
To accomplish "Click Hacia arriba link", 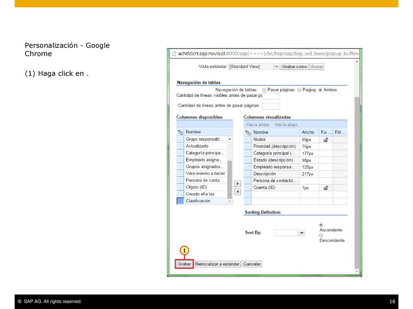I will [257, 125].
